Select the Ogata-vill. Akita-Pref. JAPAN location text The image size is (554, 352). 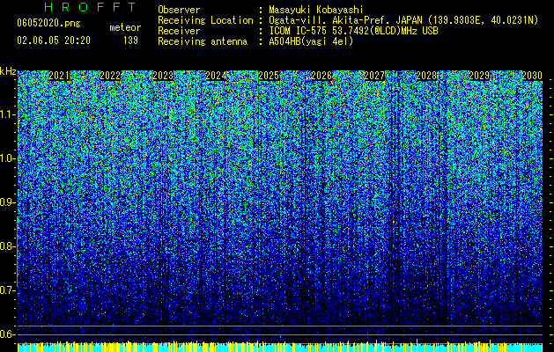403,20
